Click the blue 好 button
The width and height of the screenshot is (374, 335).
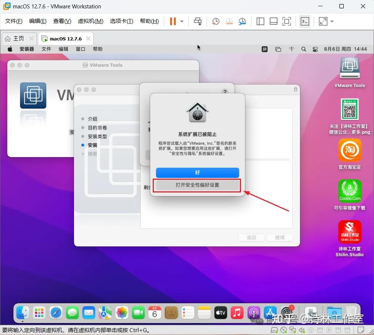point(197,172)
